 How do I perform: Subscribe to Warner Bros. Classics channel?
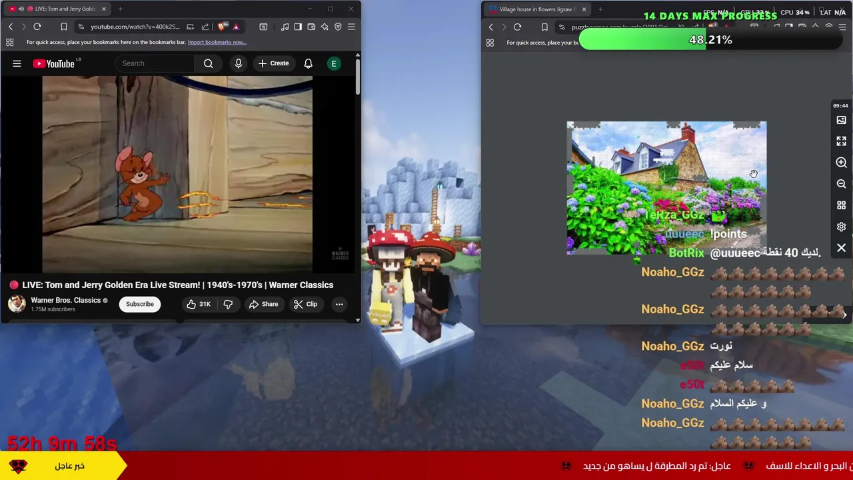[140, 304]
